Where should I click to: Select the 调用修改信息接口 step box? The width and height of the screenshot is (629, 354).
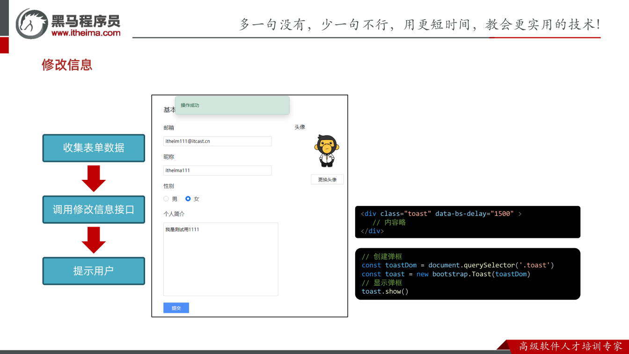(x=94, y=209)
